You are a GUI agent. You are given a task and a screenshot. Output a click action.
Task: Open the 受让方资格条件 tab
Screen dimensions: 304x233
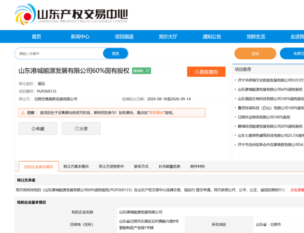click(x=111, y=167)
